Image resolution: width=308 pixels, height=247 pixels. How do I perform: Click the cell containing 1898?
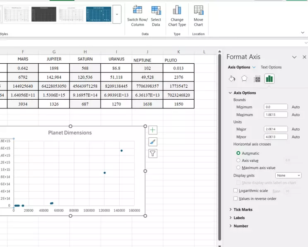(54, 68)
